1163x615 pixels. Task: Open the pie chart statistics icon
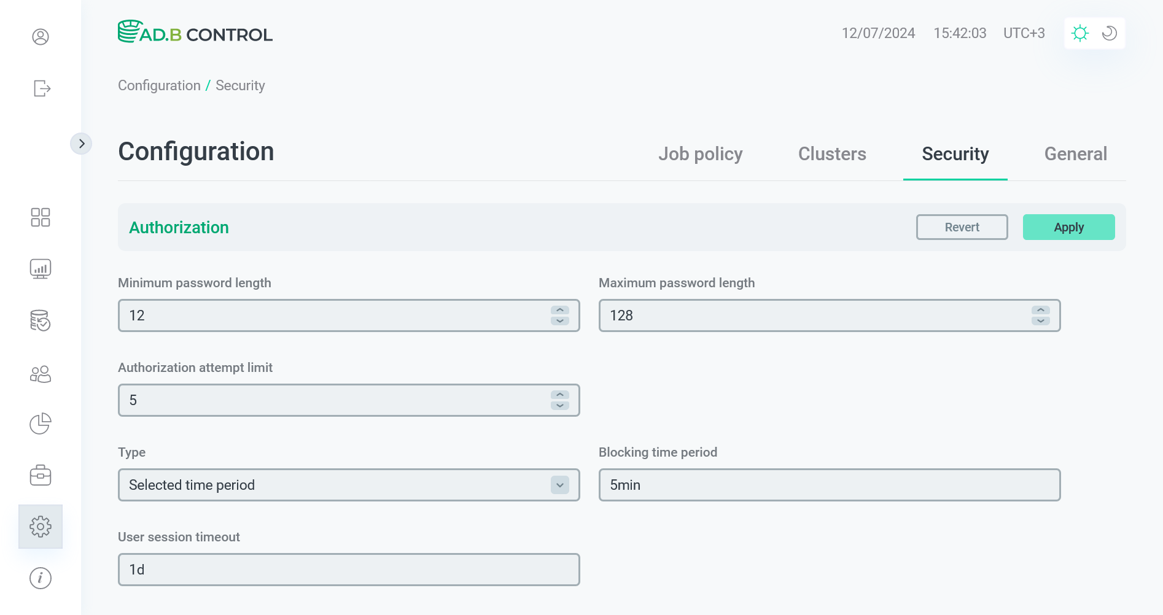[41, 424]
